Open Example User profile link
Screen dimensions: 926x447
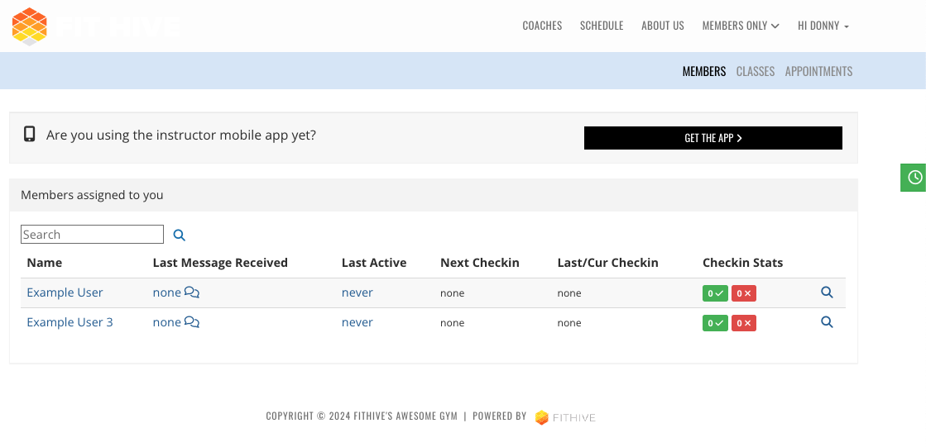click(65, 292)
